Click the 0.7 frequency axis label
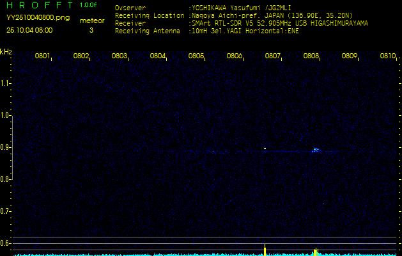 click(6, 211)
